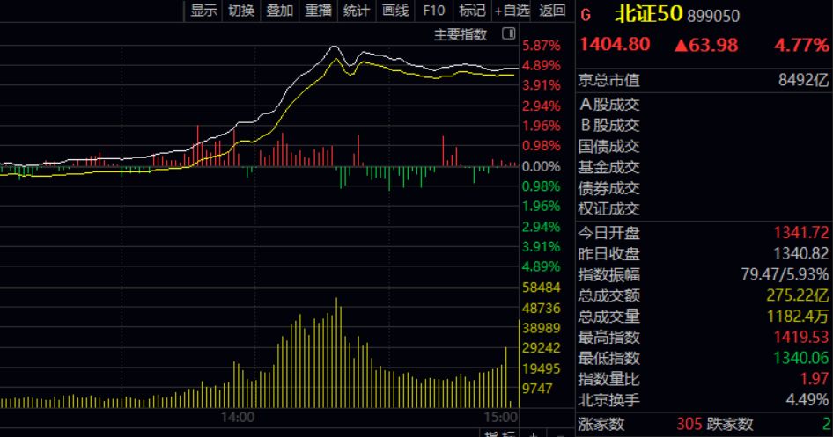This screenshot has width=833, height=437.
Task: Click volume value 1182.4万
Action: tap(798, 317)
